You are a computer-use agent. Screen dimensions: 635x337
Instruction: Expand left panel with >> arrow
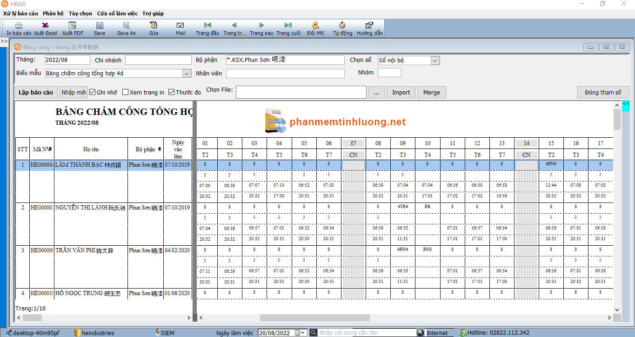pyautogui.click(x=4, y=41)
